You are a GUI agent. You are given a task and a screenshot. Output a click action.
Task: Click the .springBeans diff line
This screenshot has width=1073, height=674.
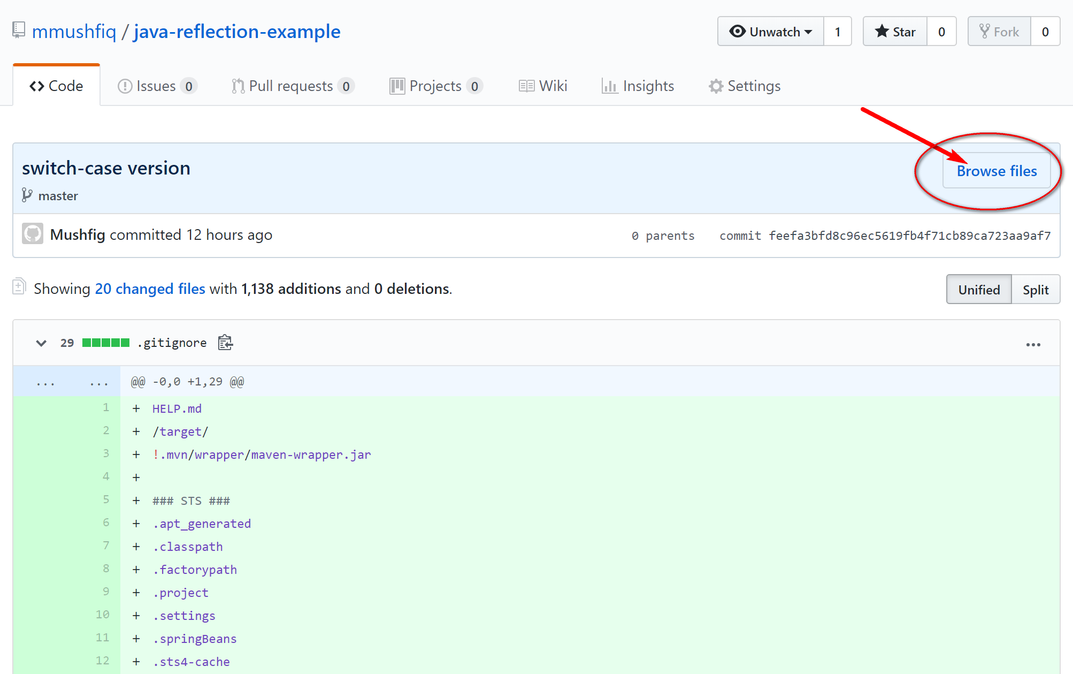(x=590, y=639)
